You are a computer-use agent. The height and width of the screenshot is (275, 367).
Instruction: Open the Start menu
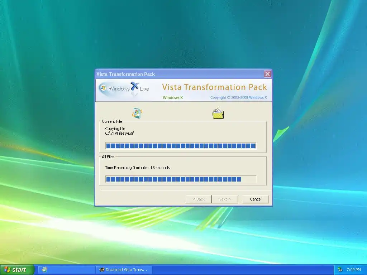tap(17, 270)
